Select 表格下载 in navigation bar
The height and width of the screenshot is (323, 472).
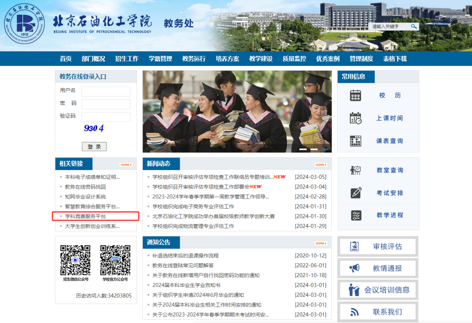click(x=394, y=59)
